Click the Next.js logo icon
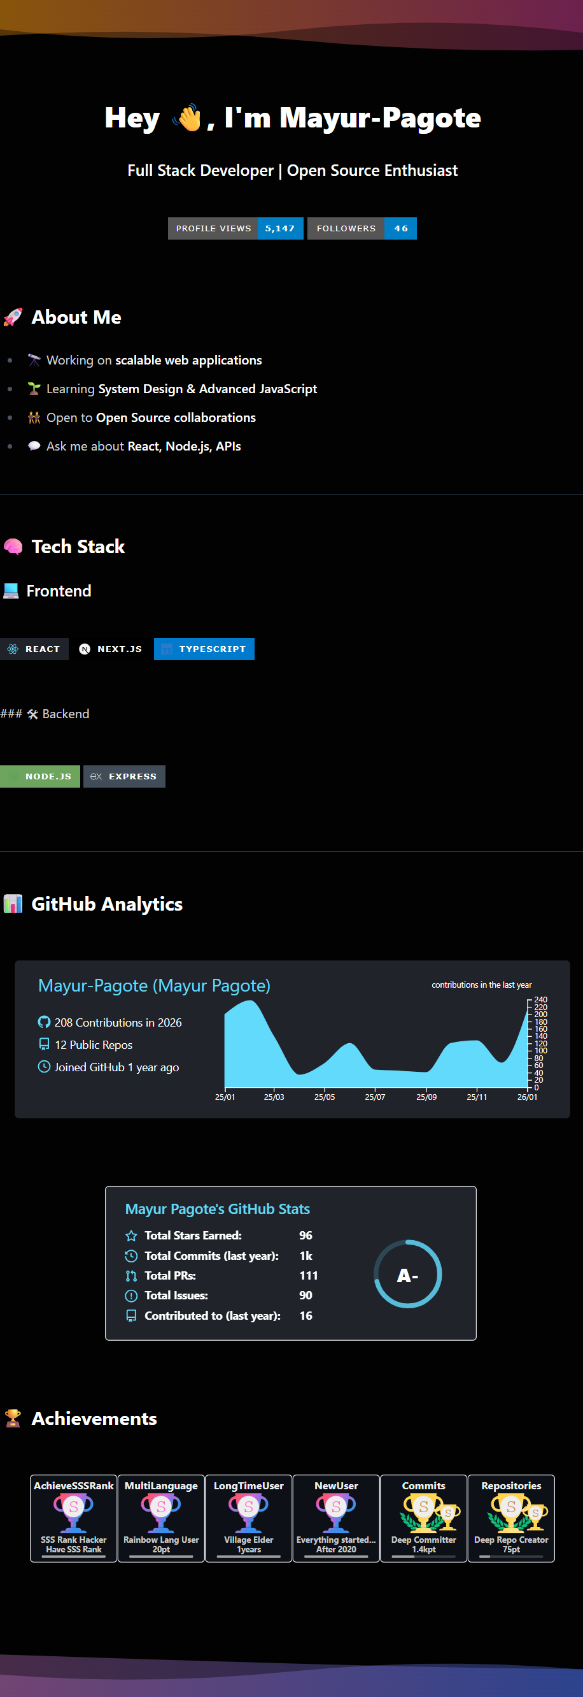Screen dimensions: 583x1697 85,649
